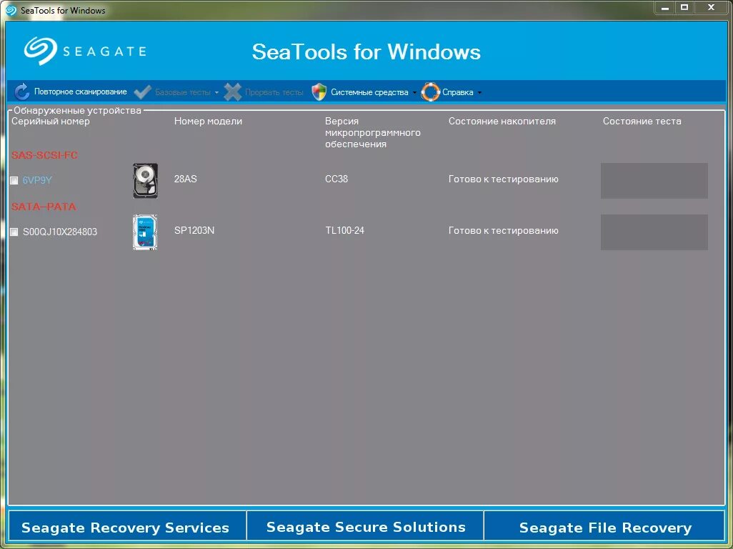Open Seagate File Recovery
Image resolution: width=733 pixels, height=549 pixels.
[x=604, y=526]
